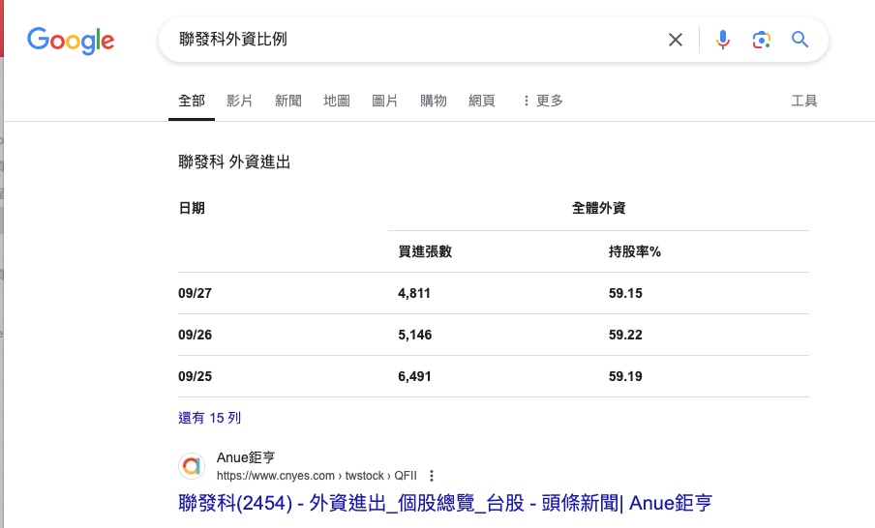Switch to the 影片 tab

pos(239,101)
